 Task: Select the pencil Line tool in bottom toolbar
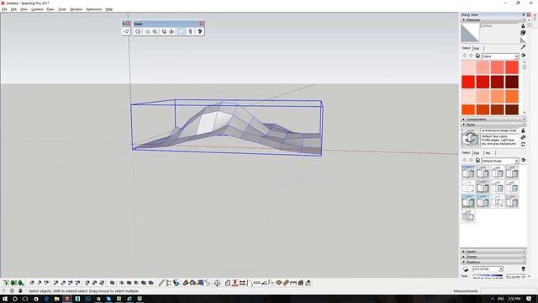coord(161,283)
